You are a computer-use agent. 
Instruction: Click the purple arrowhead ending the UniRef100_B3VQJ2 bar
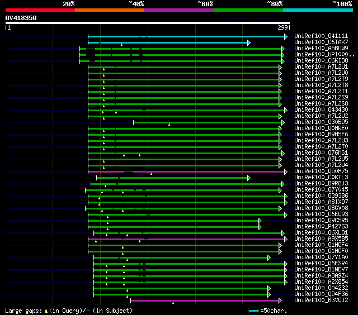pyautogui.click(x=280, y=301)
